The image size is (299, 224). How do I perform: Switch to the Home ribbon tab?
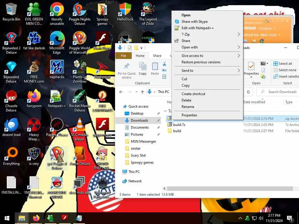140,56
